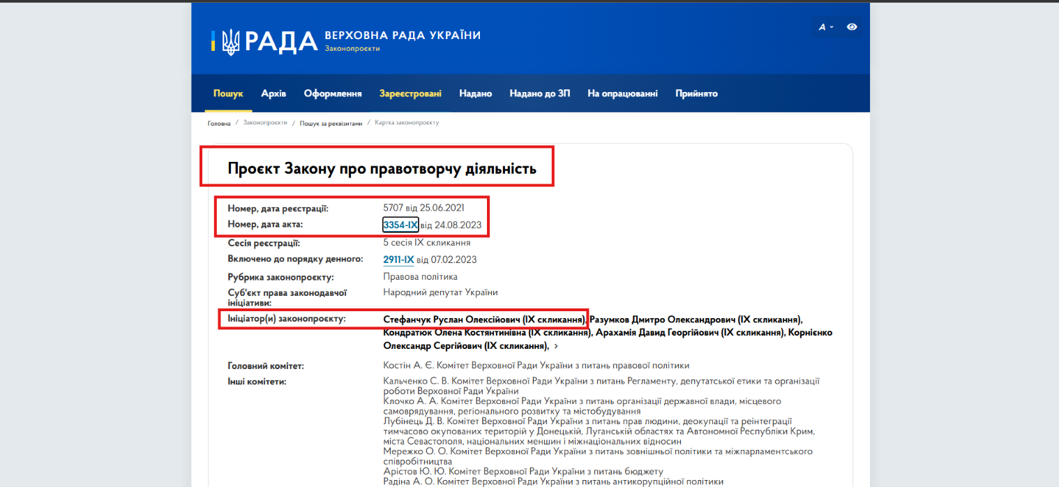Click the Правова політика rubric value
Viewport: 1059px width, 487px height.
coord(421,276)
